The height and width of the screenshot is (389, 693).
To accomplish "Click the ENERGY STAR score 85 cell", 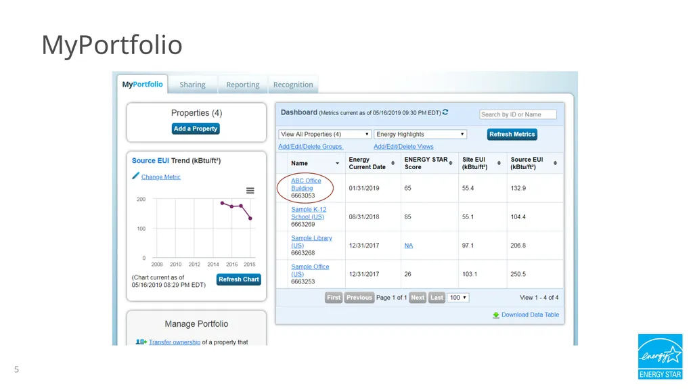I will pyautogui.click(x=407, y=217).
